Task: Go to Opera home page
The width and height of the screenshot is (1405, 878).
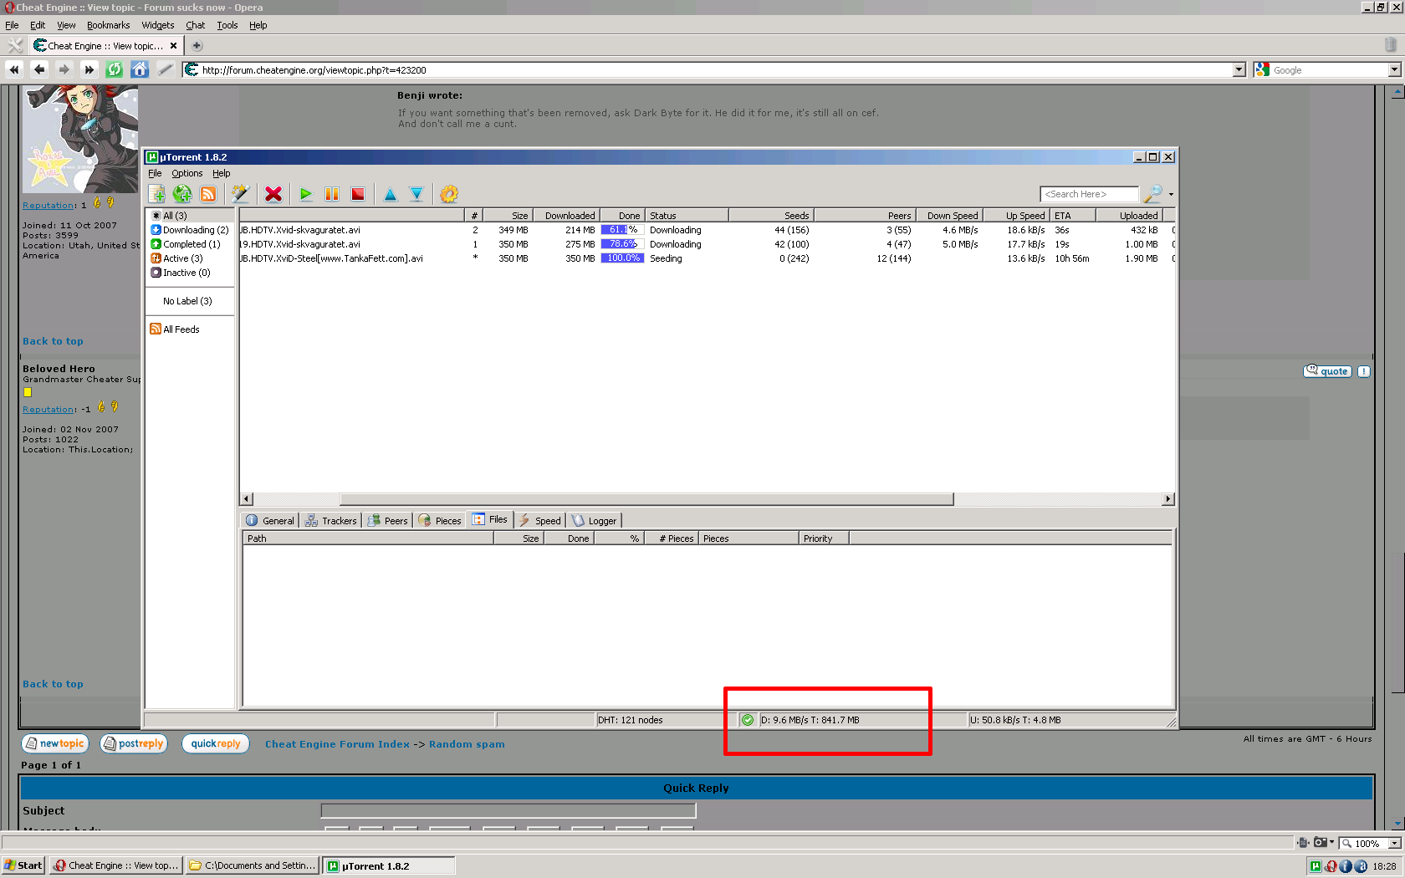Action: click(x=140, y=69)
